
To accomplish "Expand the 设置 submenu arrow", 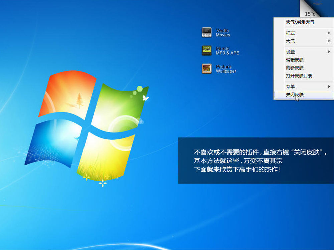I will 329,52.
